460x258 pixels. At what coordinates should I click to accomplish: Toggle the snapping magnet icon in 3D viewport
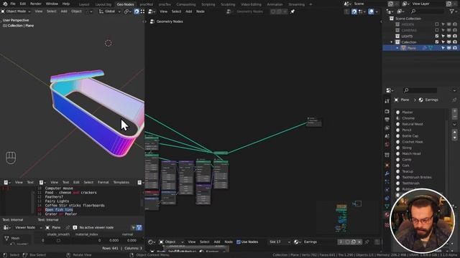[x=137, y=11]
